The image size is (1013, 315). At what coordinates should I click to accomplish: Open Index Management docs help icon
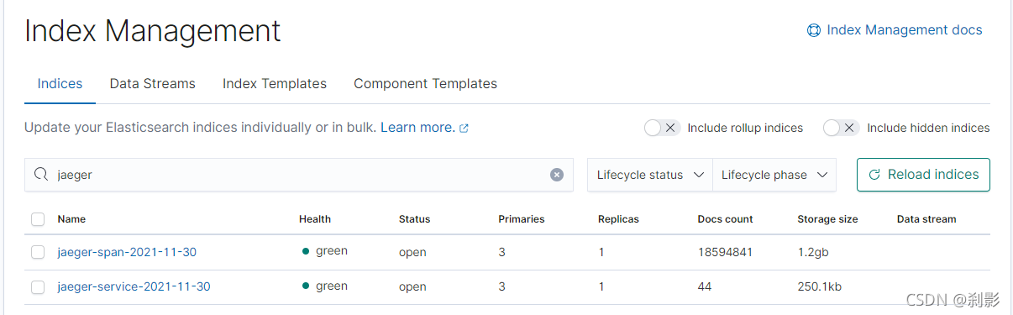click(813, 30)
